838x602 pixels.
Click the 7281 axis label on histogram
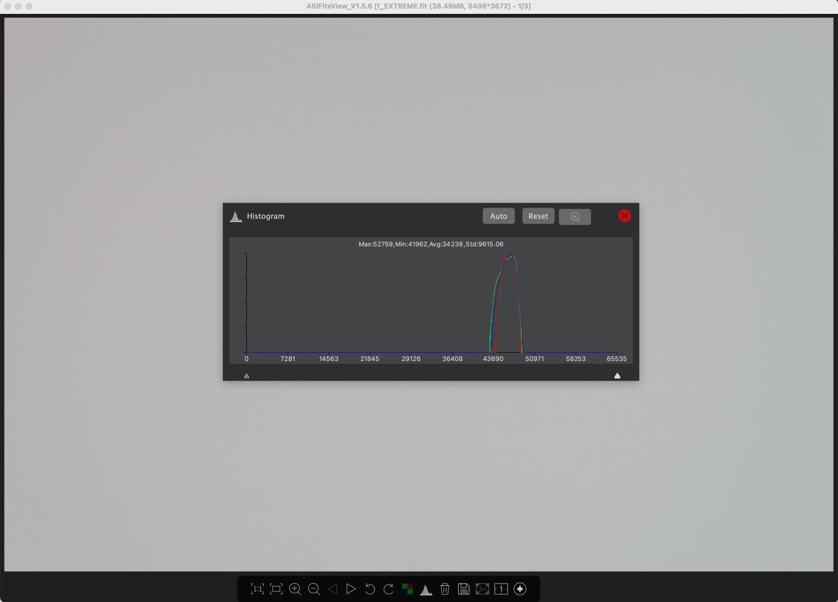point(288,359)
